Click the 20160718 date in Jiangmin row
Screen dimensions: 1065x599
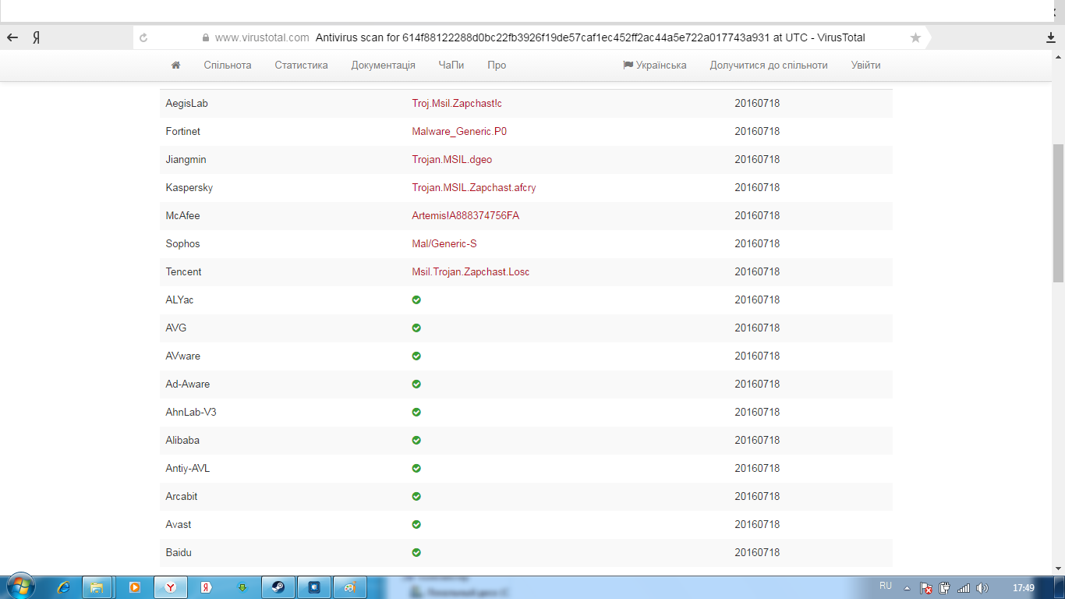pyautogui.click(x=757, y=160)
